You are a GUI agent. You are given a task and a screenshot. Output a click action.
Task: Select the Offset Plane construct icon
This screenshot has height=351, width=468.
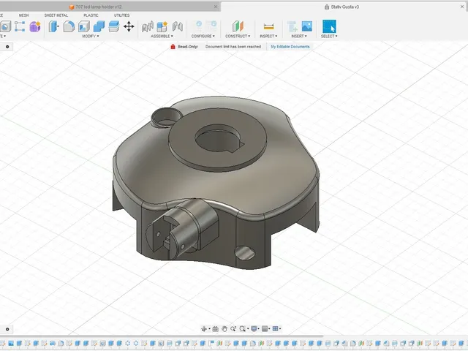[x=238, y=26]
